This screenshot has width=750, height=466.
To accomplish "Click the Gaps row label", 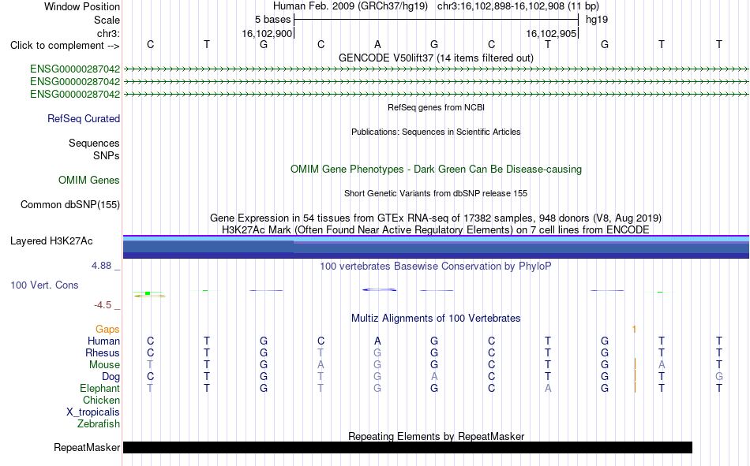I will (x=107, y=329).
